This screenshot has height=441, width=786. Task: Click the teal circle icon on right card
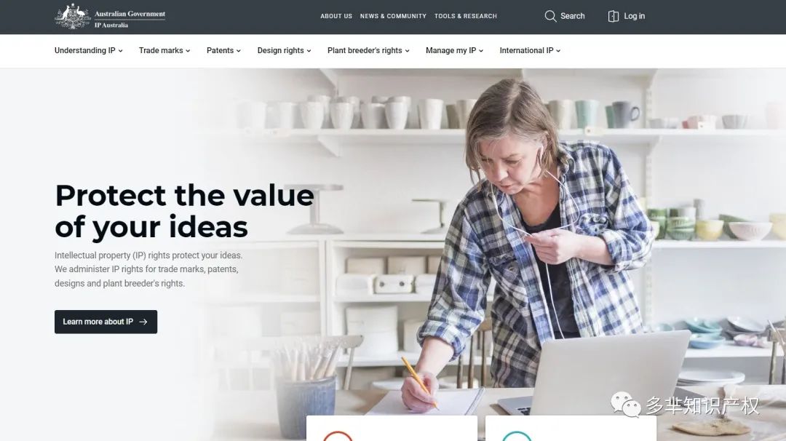(516, 436)
